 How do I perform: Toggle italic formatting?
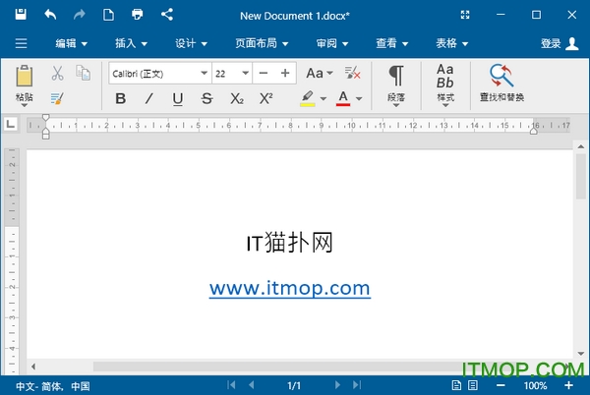coord(149,98)
